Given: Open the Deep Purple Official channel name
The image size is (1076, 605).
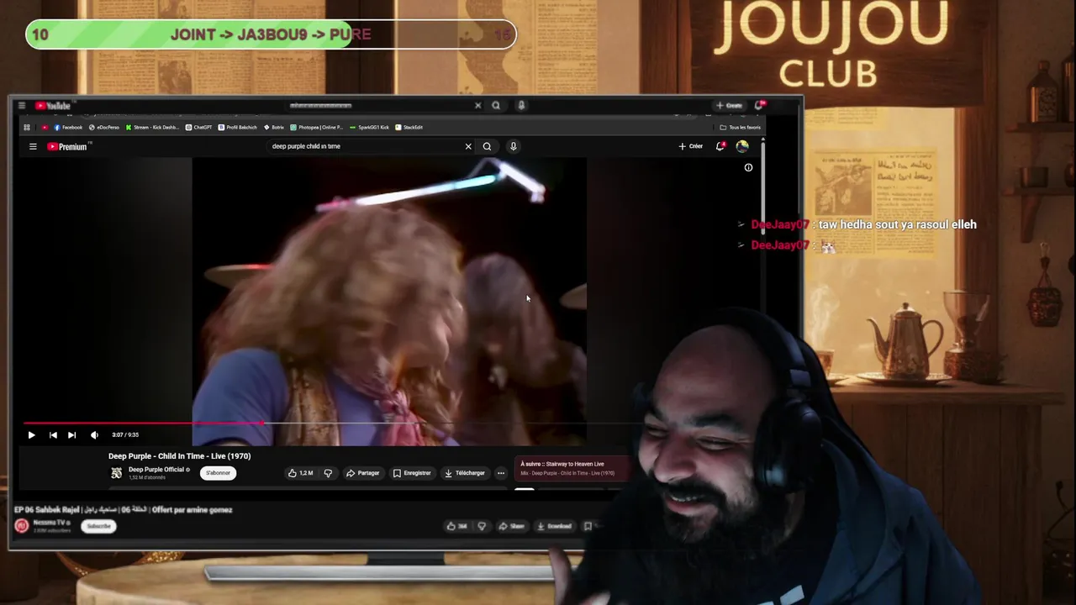Looking at the screenshot, I should pyautogui.click(x=156, y=470).
